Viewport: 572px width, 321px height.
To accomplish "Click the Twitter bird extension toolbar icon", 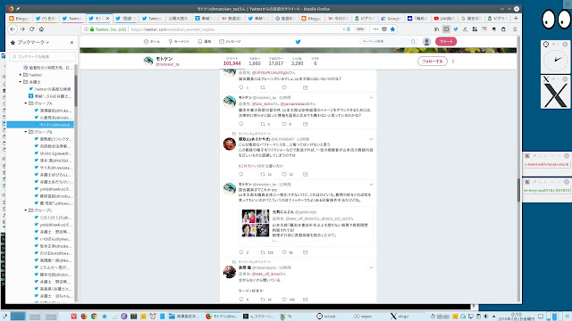I will [456, 29].
